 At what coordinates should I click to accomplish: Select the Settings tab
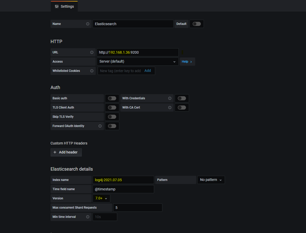(x=64, y=6)
